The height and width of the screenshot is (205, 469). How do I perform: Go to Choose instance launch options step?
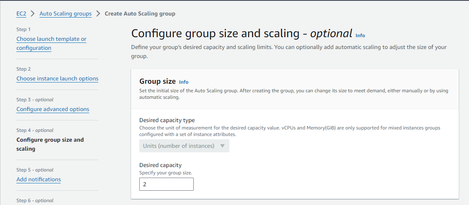click(57, 78)
